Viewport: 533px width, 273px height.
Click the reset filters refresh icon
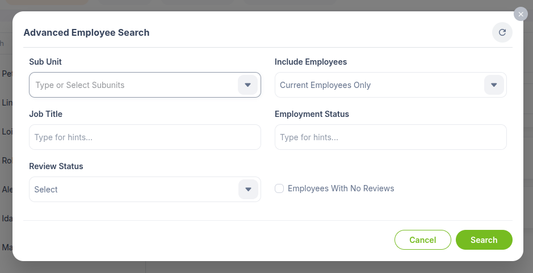click(x=502, y=32)
